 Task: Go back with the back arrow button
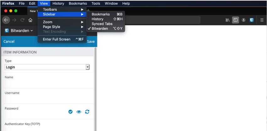(6, 20)
